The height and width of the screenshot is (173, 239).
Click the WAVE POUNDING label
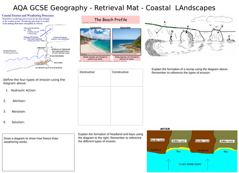click(x=57, y=56)
